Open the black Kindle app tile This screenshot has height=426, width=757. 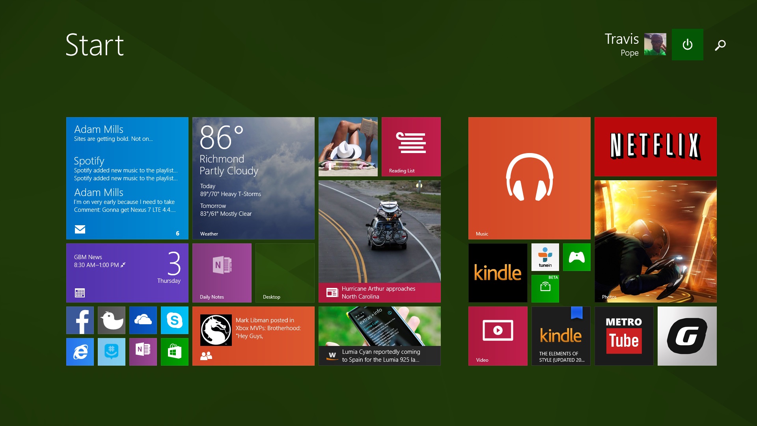pyautogui.click(x=498, y=273)
